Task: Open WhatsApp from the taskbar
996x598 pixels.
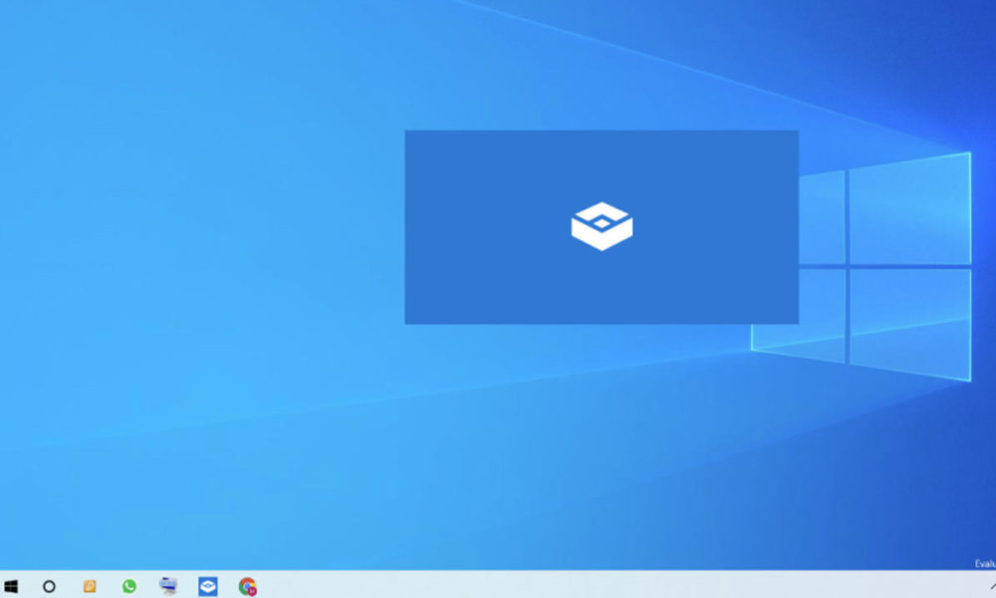Action: click(x=130, y=585)
